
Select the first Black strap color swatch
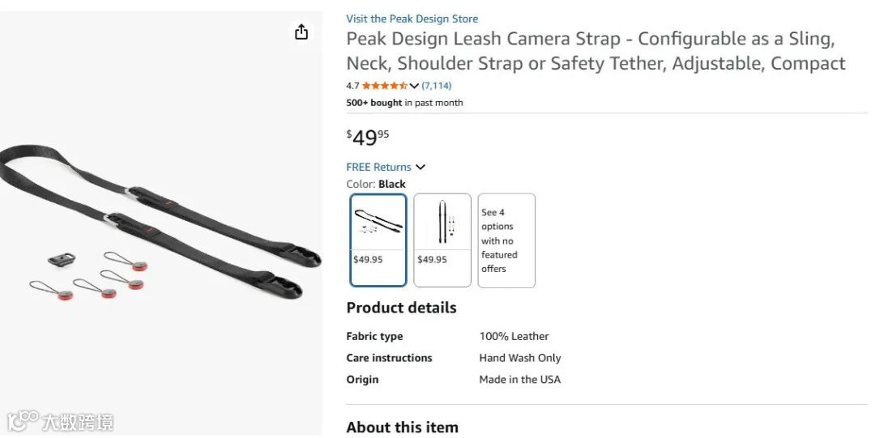(x=378, y=240)
